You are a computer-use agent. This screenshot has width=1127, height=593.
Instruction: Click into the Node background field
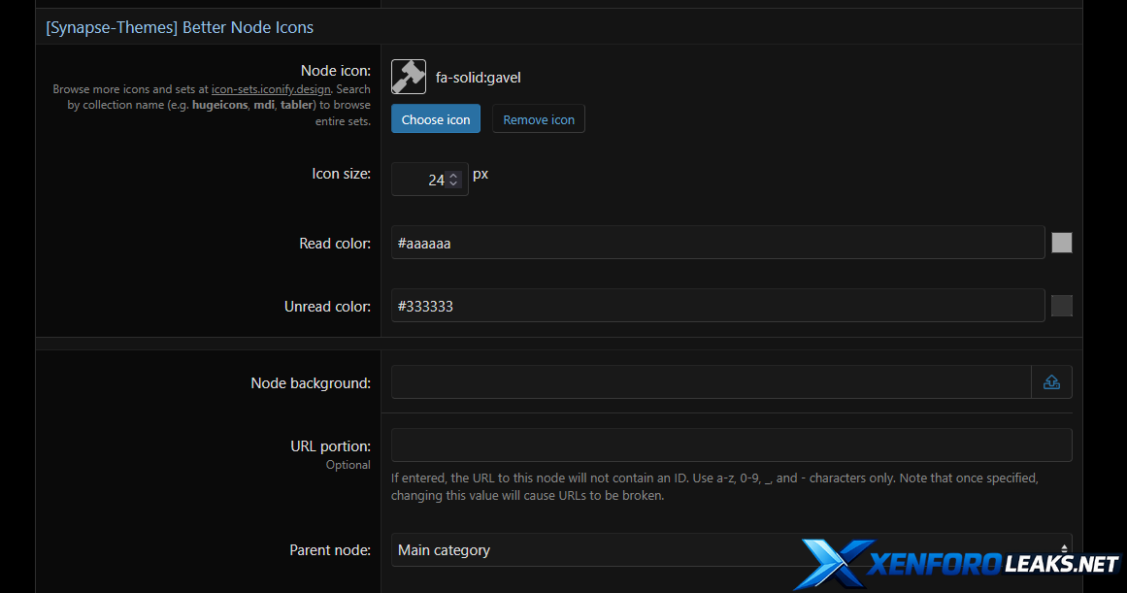[x=711, y=382]
